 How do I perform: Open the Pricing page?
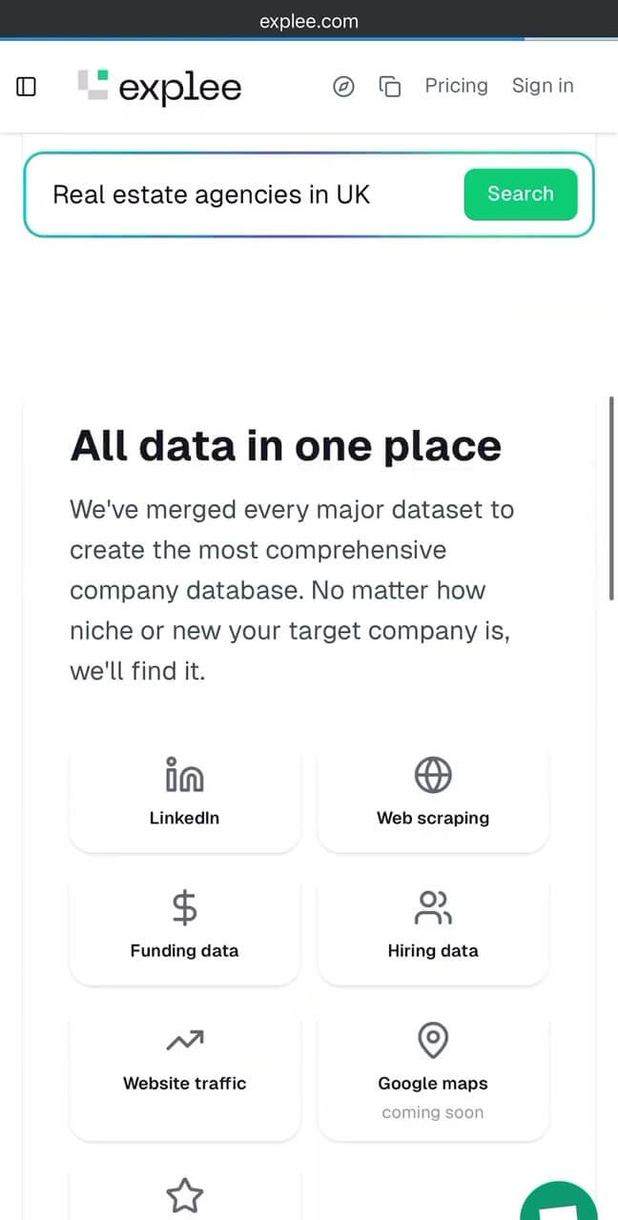click(456, 86)
